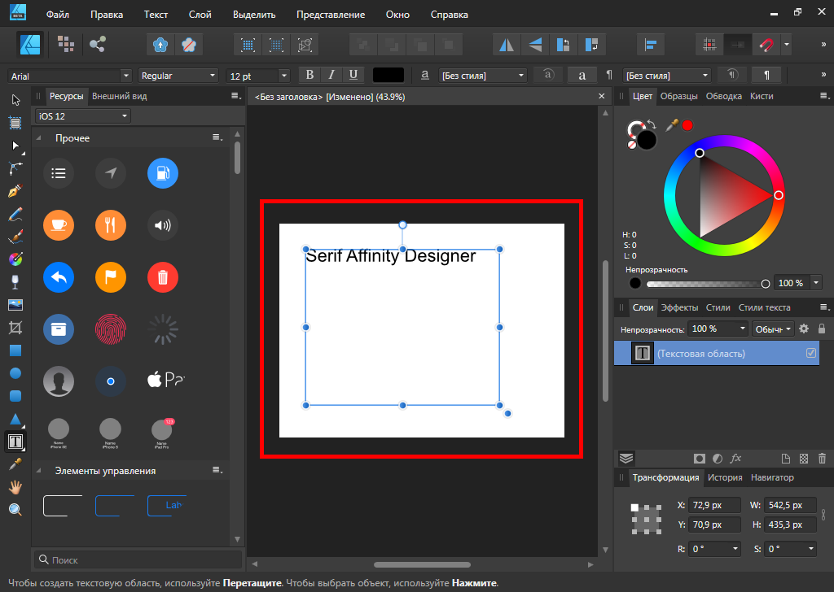Toggle Italic text formatting
This screenshot has height=592, width=834.
click(331, 75)
